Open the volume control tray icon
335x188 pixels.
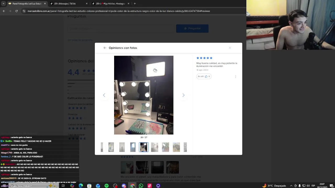pos(308,186)
